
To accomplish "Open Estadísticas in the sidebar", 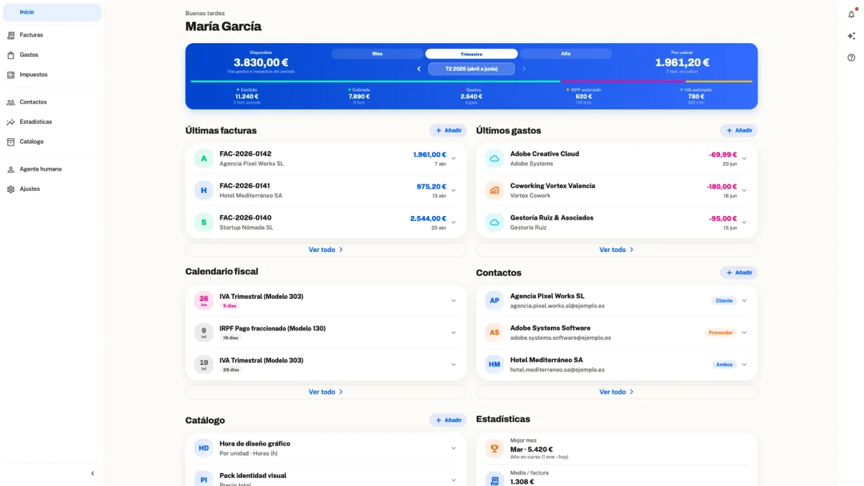I will coord(52,122).
